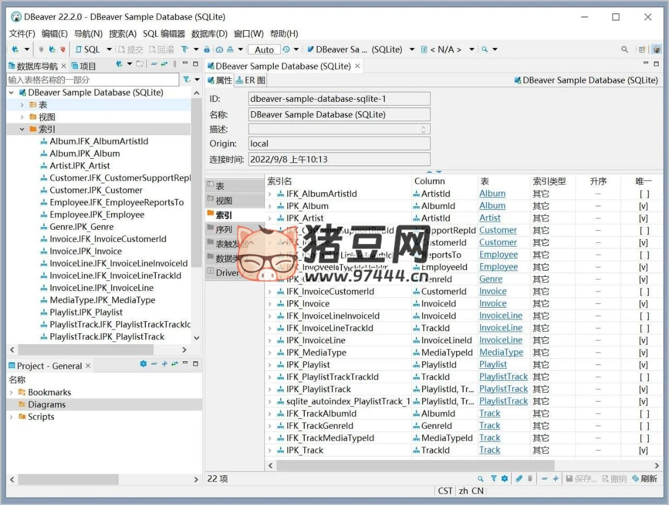Image resolution: width=669 pixels, height=505 pixels.
Task: Click the new connection plug icon
Action: (x=15, y=50)
